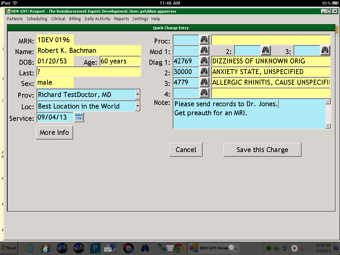The height and width of the screenshot is (255, 340).
Task: Open the Scheduling menu
Action: (x=37, y=19)
